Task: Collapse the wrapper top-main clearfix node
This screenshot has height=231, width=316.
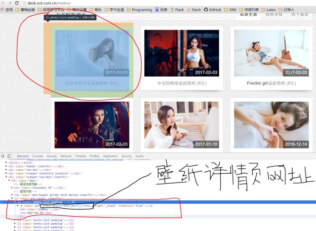Action: [x=6, y=177]
